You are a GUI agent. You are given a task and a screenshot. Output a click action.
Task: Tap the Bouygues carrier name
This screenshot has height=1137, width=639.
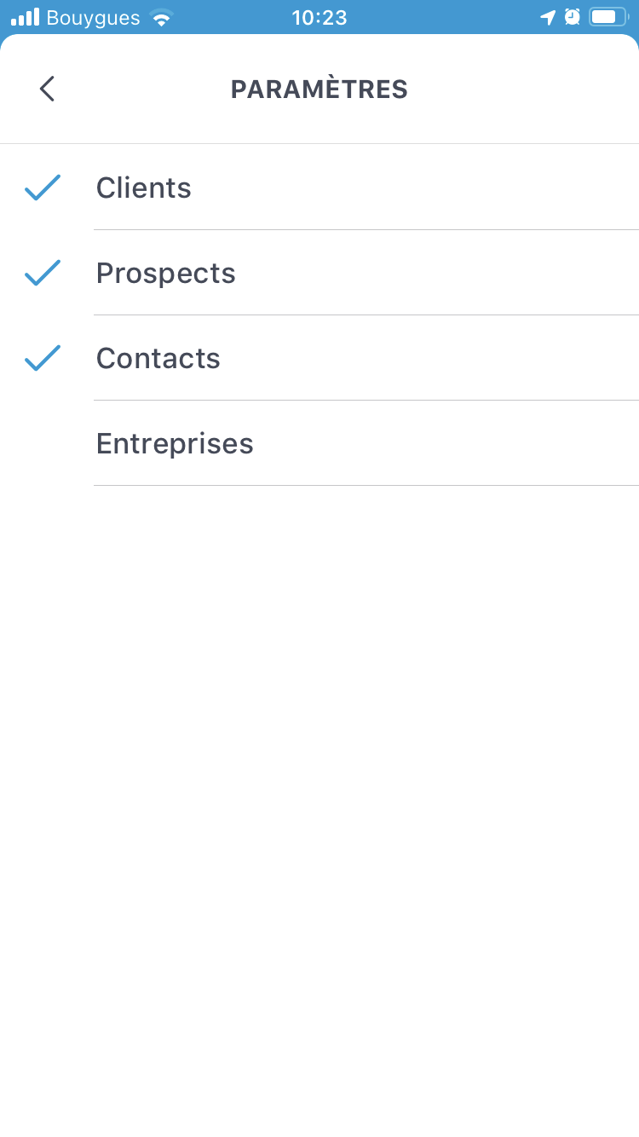pyautogui.click(x=93, y=17)
